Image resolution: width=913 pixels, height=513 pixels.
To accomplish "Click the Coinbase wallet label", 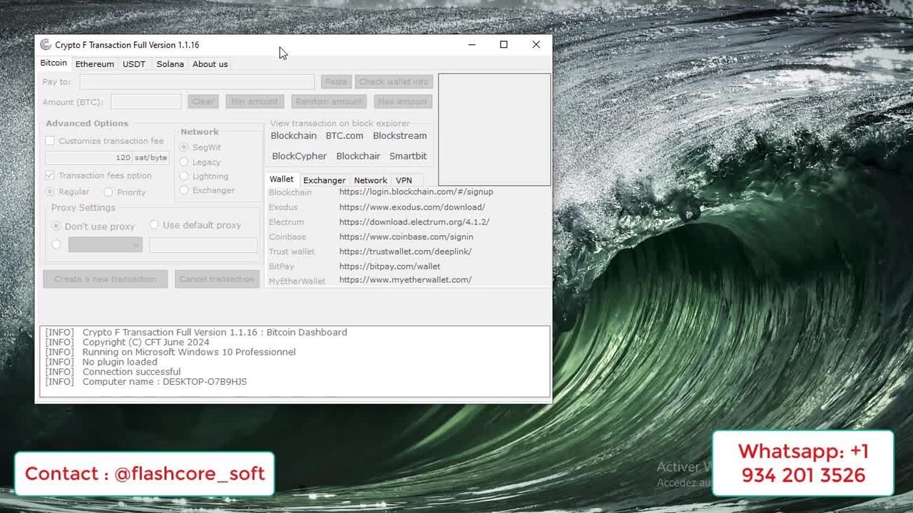I will (287, 237).
